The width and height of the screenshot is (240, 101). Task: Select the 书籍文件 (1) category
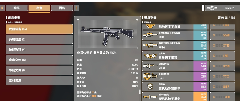tap(39, 70)
